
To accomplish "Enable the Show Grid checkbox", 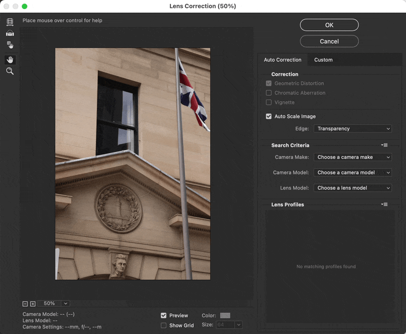I will coord(163,325).
